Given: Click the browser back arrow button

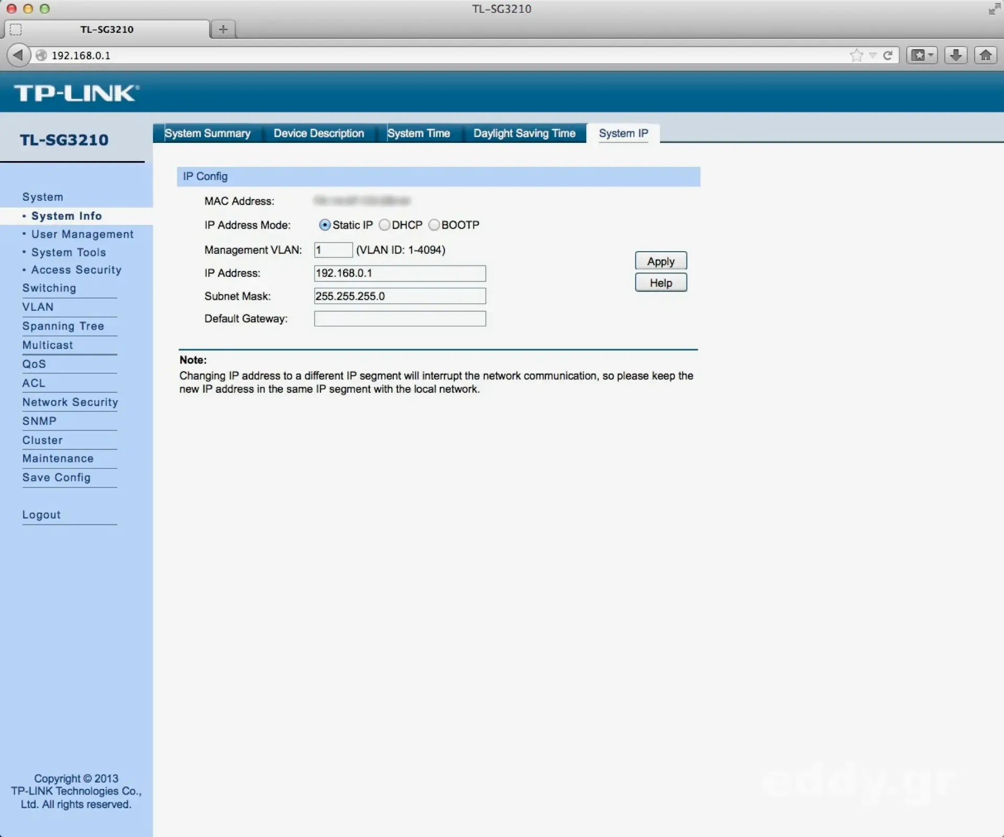Looking at the screenshot, I should tap(18, 55).
